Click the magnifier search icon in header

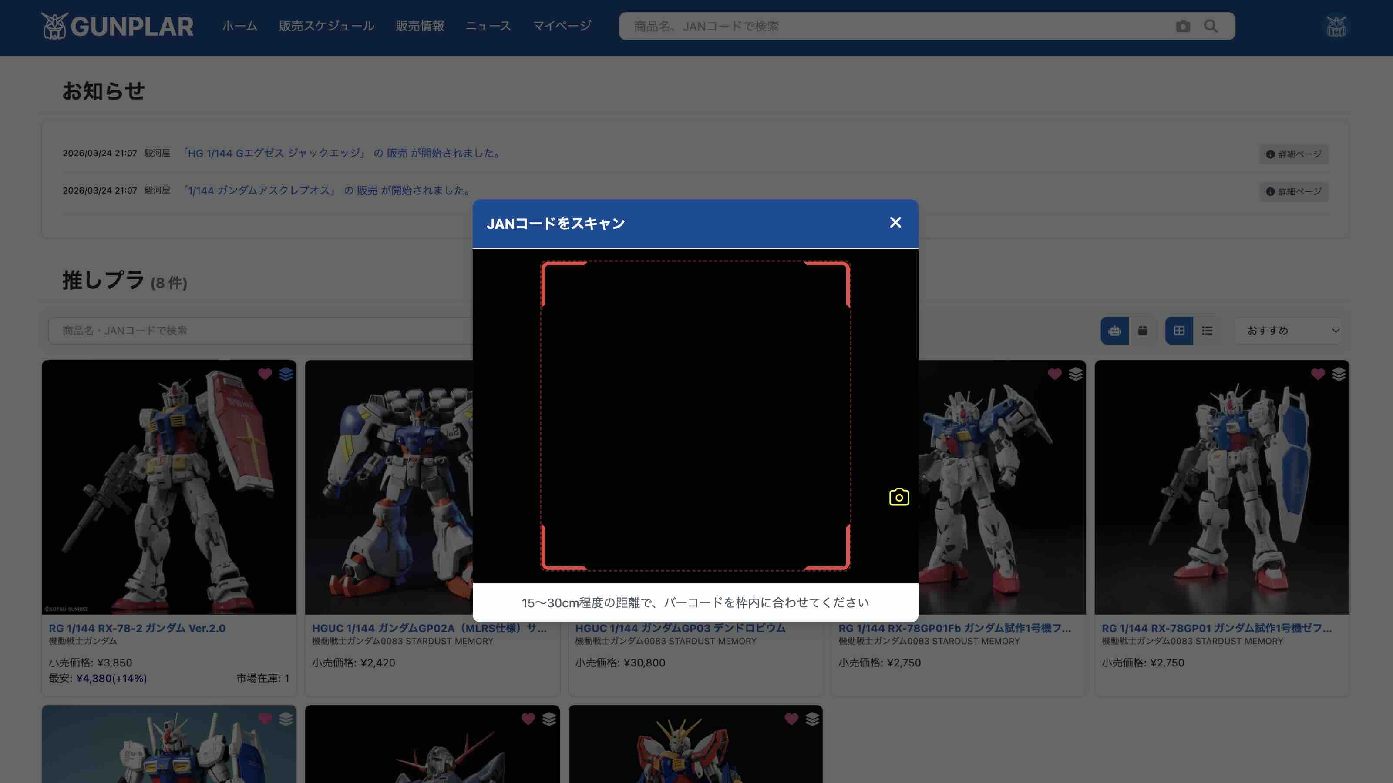pos(1211,26)
